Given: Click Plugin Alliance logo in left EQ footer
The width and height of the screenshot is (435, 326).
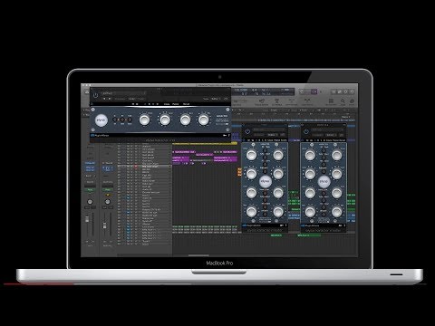Looking at the screenshot, I should coord(252,225).
